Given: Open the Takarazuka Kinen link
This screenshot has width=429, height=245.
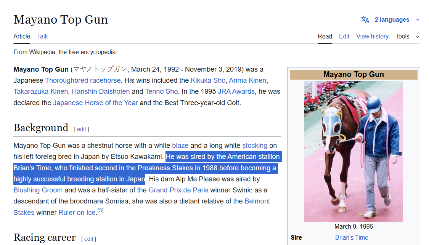Looking at the screenshot, I should [41, 91].
